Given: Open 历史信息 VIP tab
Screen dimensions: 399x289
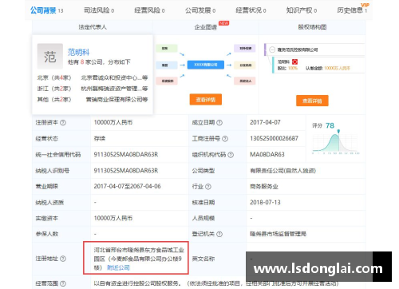Looking at the screenshot, I should pyautogui.click(x=353, y=10).
